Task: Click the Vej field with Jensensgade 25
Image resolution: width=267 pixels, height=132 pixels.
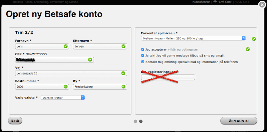Action: (71, 73)
